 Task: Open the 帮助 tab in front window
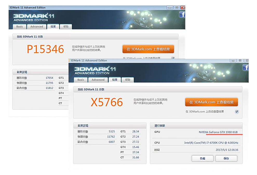click(x=127, y=80)
